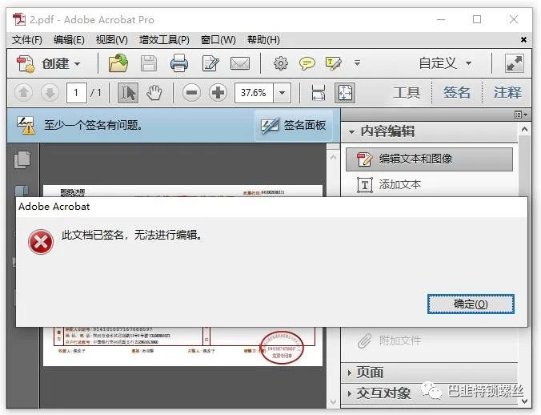Expand the 交互对象 section

pyautogui.click(x=350, y=393)
